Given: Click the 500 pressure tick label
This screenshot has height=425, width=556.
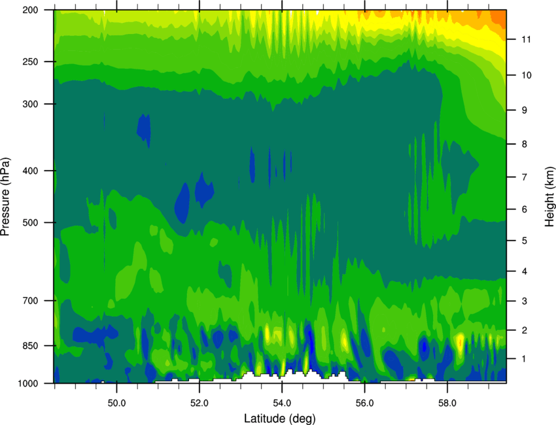Looking at the screenshot, I should pyautogui.click(x=31, y=222).
